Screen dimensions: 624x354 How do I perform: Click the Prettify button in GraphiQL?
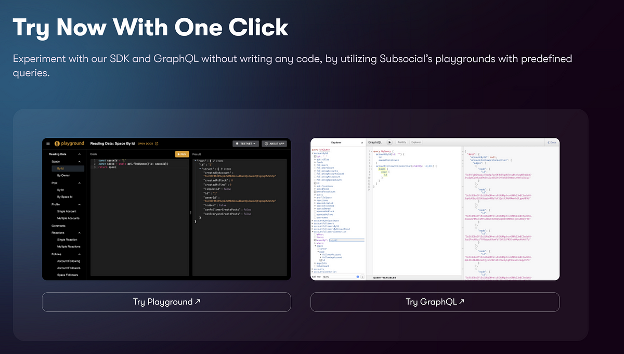[402, 142]
